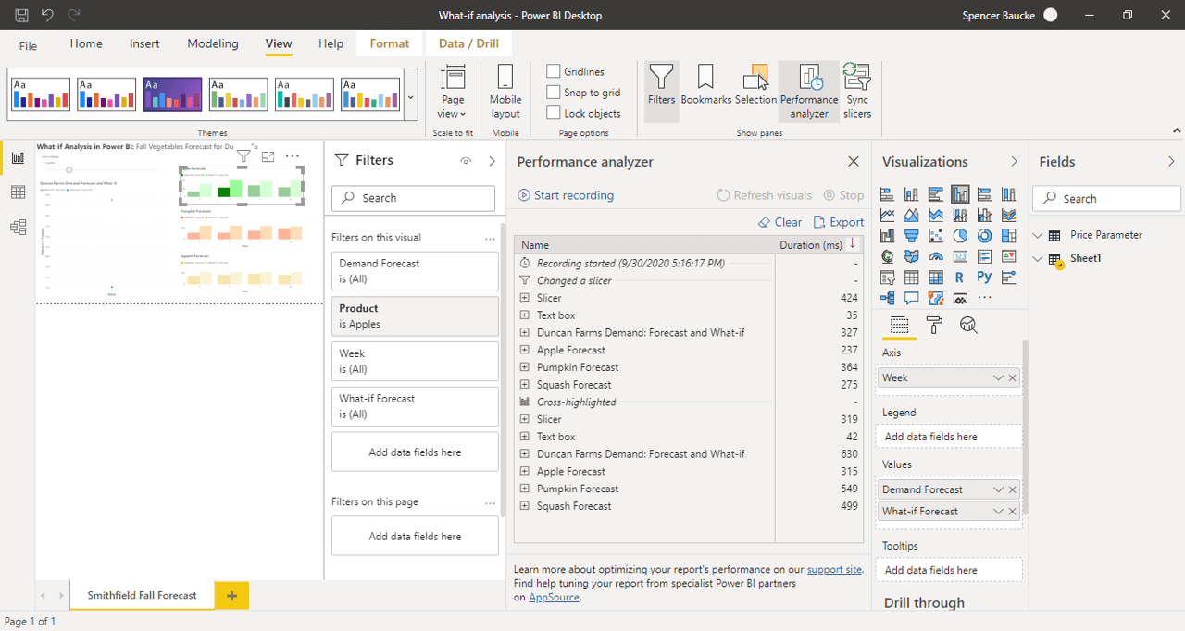This screenshot has height=631, width=1185.
Task: Select the Map visualization icon
Action: tap(887, 257)
